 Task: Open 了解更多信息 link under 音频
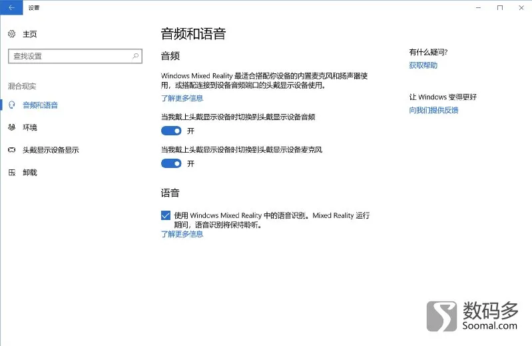coord(182,98)
